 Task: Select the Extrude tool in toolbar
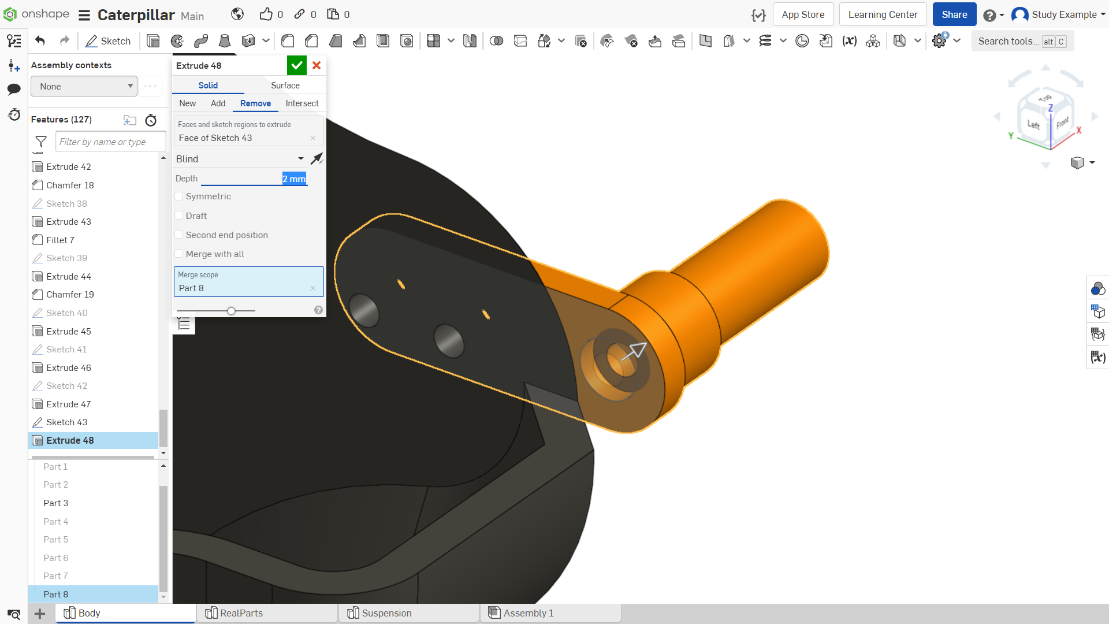[x=153, y=41]
